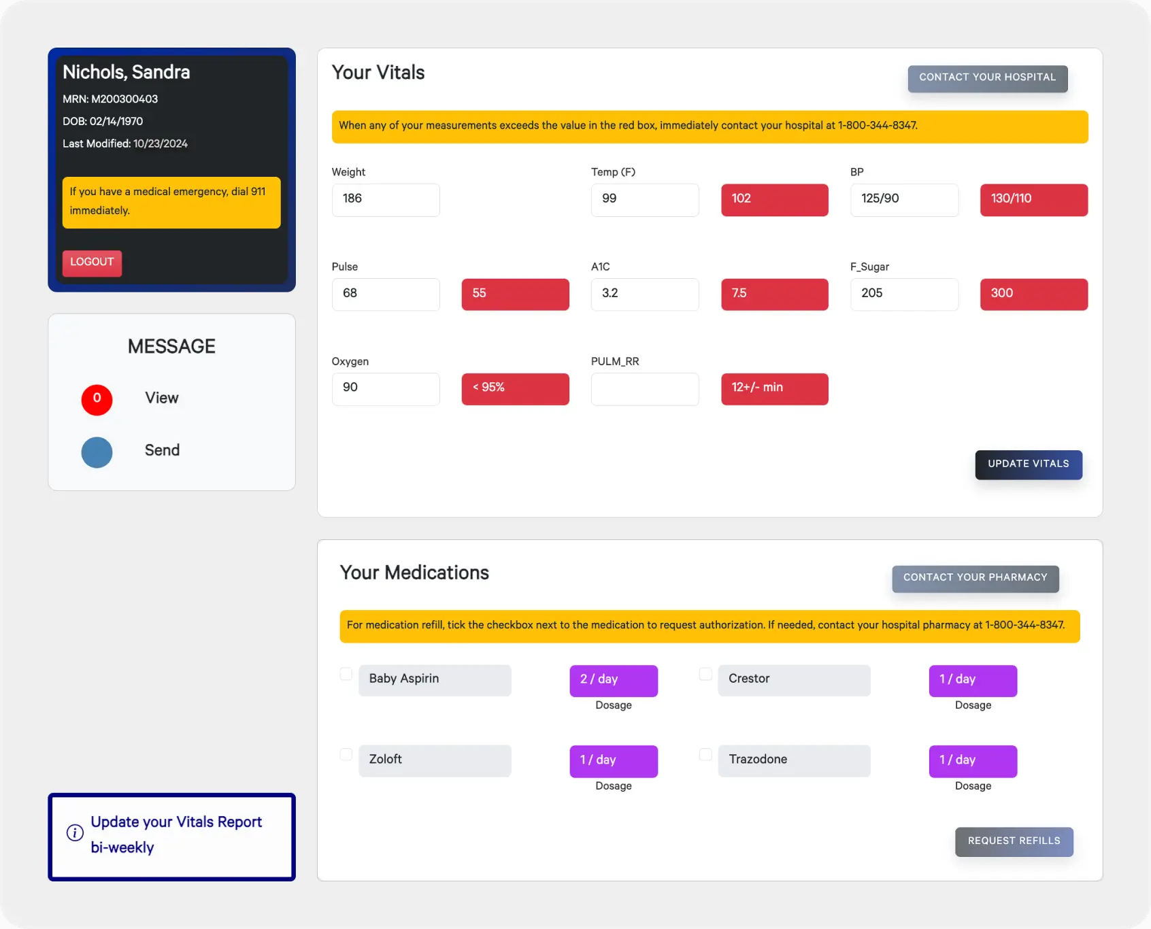The height and width of the screenshot is (929, 1151).
Task: Click the yellow medication refill instructions banner
Action: [x=710, y=626]
